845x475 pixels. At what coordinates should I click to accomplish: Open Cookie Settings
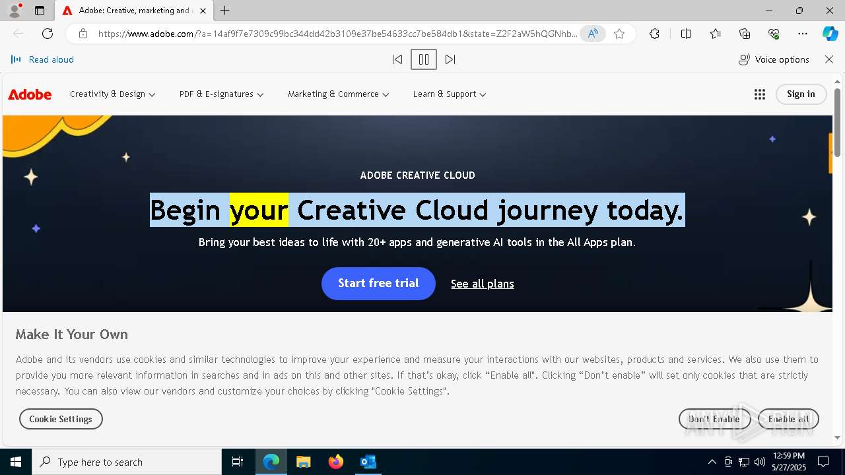61,419
